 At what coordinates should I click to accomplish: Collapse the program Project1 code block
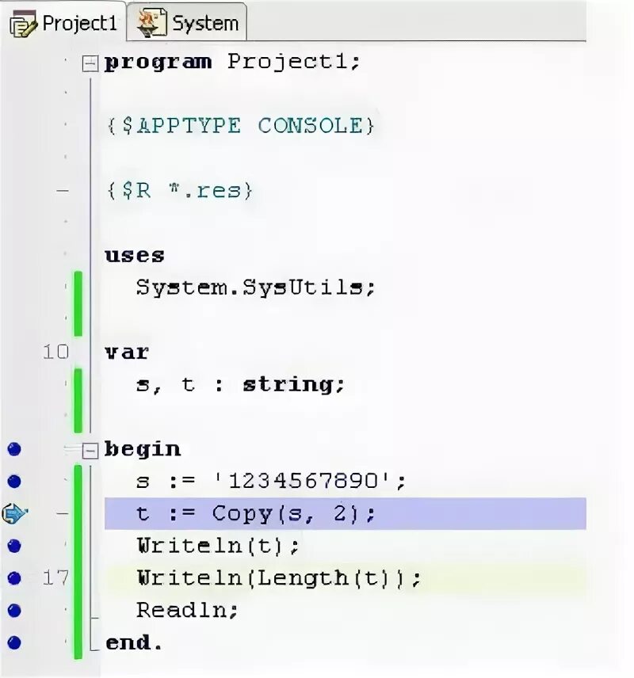(x=91, y=63)
